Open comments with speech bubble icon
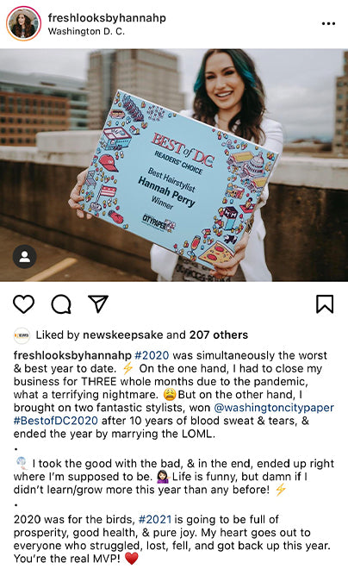Image resolution: width=348 pixels, height=569 pixels. (61, 304)
